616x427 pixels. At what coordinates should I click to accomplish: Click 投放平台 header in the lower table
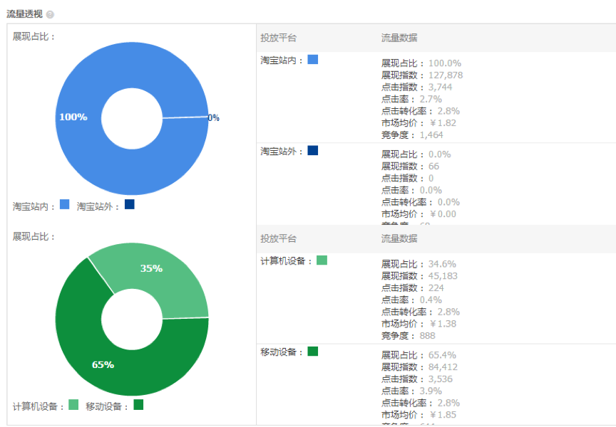[x=278, y=239]
